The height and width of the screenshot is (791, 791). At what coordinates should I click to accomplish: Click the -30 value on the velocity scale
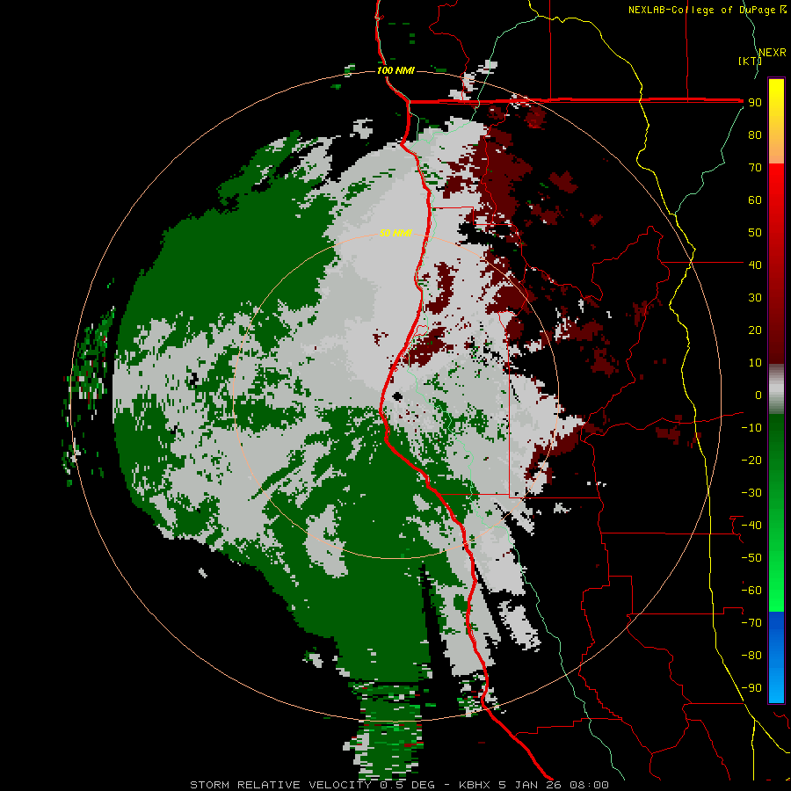(751, 493)
